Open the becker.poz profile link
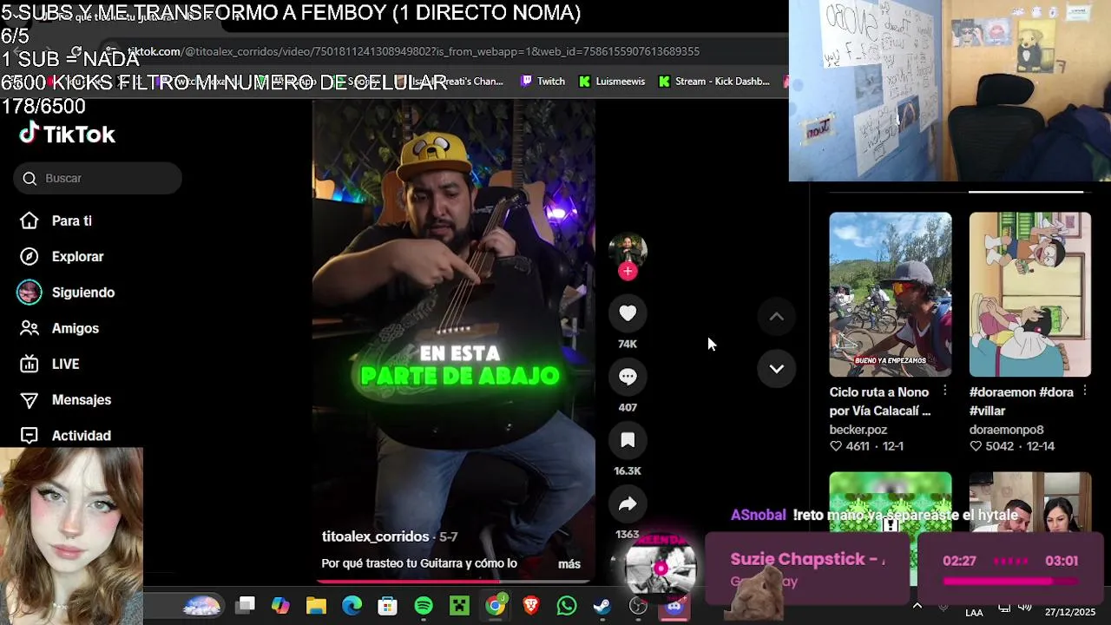Viewport: 1111px width, 625px height. point(858,430)
